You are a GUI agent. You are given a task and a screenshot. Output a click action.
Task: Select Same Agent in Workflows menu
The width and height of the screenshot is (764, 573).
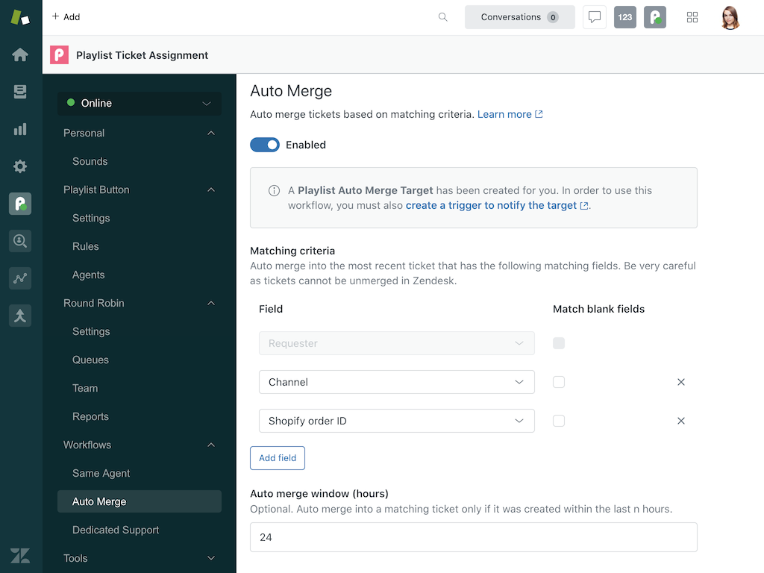pos(101,473)
